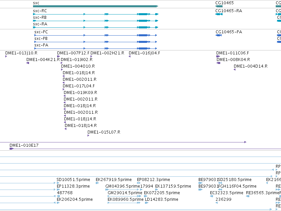Image resolution: width=281 pixels, height=211 pixels.
Task: Select the DME1-016J04.F feature label
Action: [144, 53]
